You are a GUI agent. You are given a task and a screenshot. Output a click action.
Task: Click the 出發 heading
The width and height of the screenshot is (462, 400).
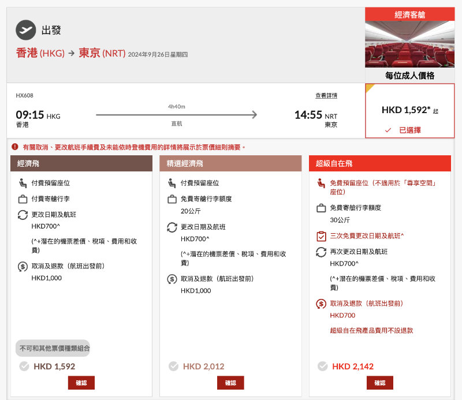pos(51,30)
